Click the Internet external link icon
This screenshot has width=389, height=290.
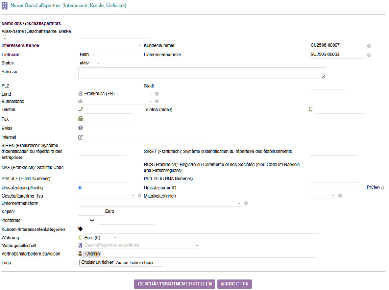pyautogui.click(x=81, y=137)
